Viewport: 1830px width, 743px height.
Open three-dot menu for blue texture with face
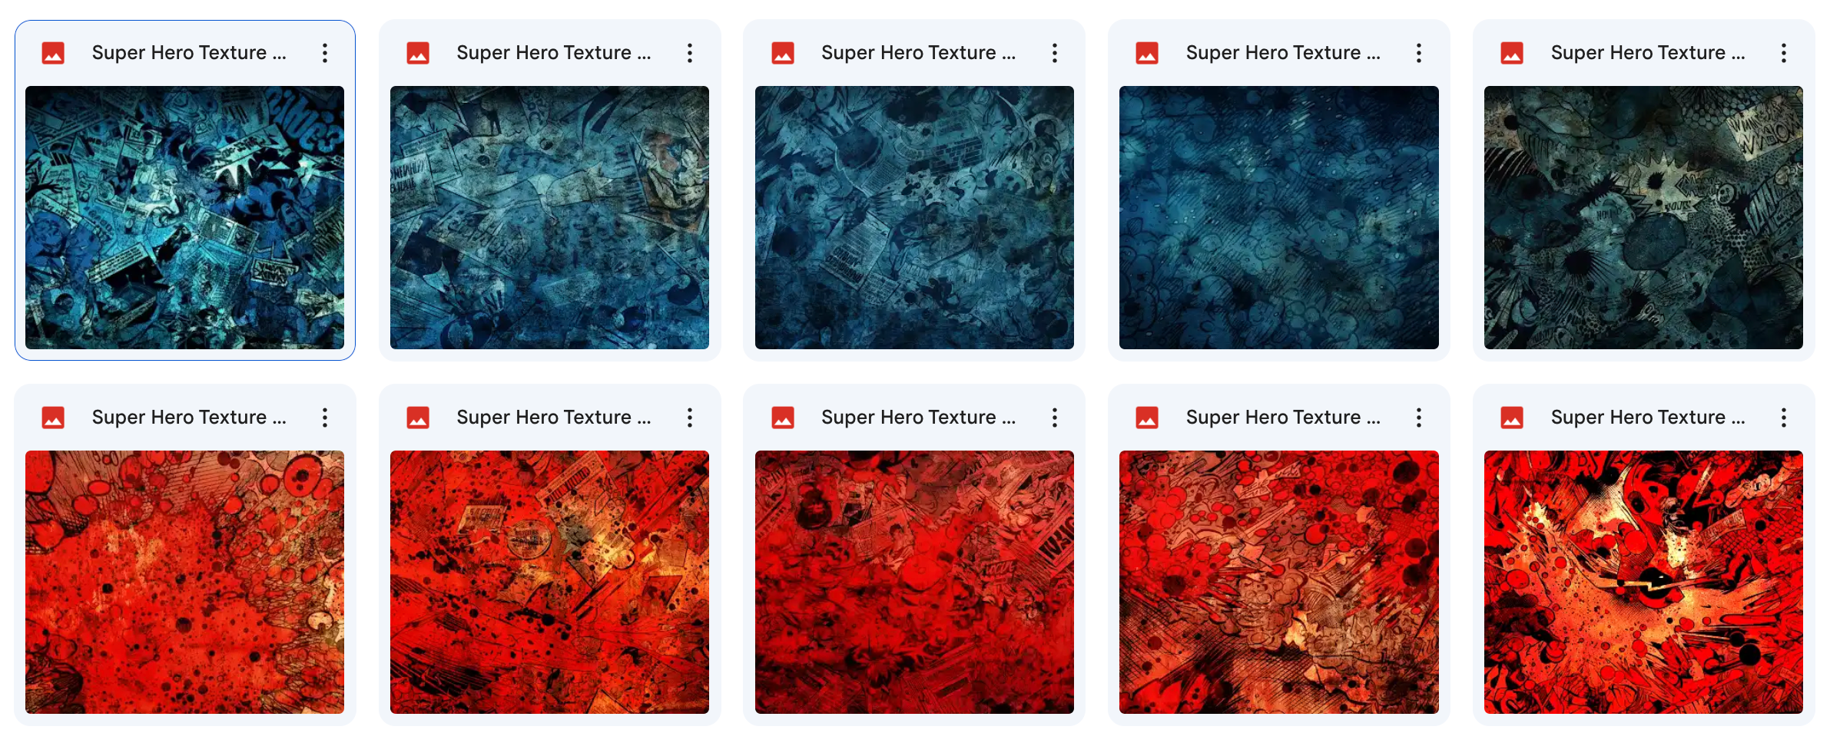[x=690, y=53]
